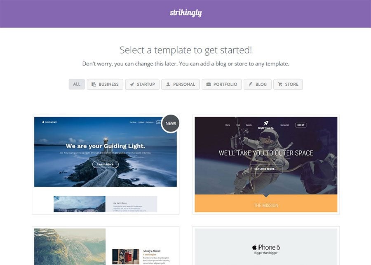This screenshot has height=265, width=371.
Task: Click the Blog filter feather icon
Action: [251, 84]
